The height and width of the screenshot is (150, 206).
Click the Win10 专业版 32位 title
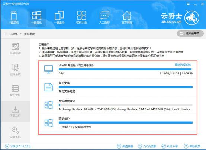(x=76, y=65)
